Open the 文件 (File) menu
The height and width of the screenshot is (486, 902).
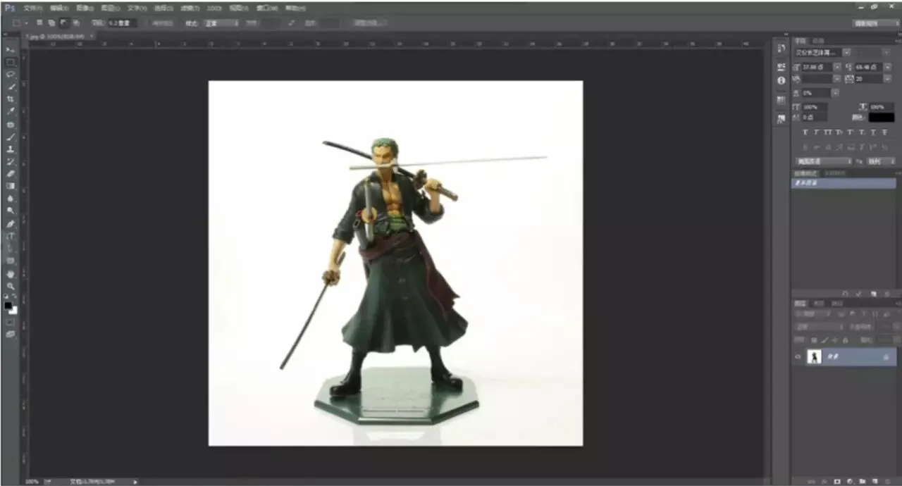click(32, 8)
